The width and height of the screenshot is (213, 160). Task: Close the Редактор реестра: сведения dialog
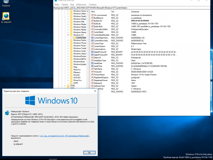(95, 91)
